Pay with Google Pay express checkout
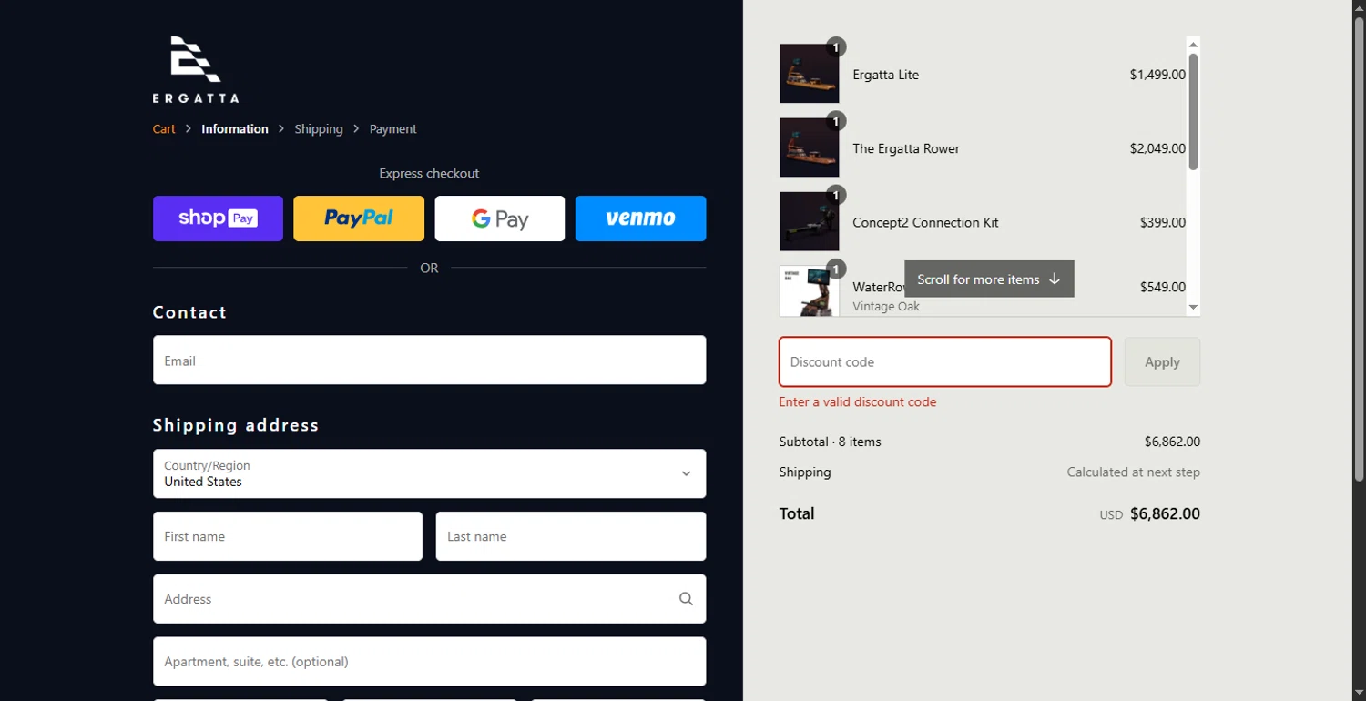 pos(500,218)
